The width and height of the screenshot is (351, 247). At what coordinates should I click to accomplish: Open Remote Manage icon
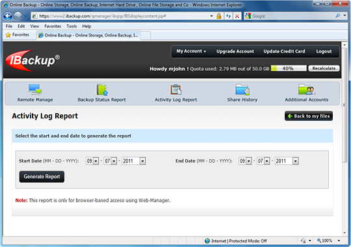click(x=35, y=89)
